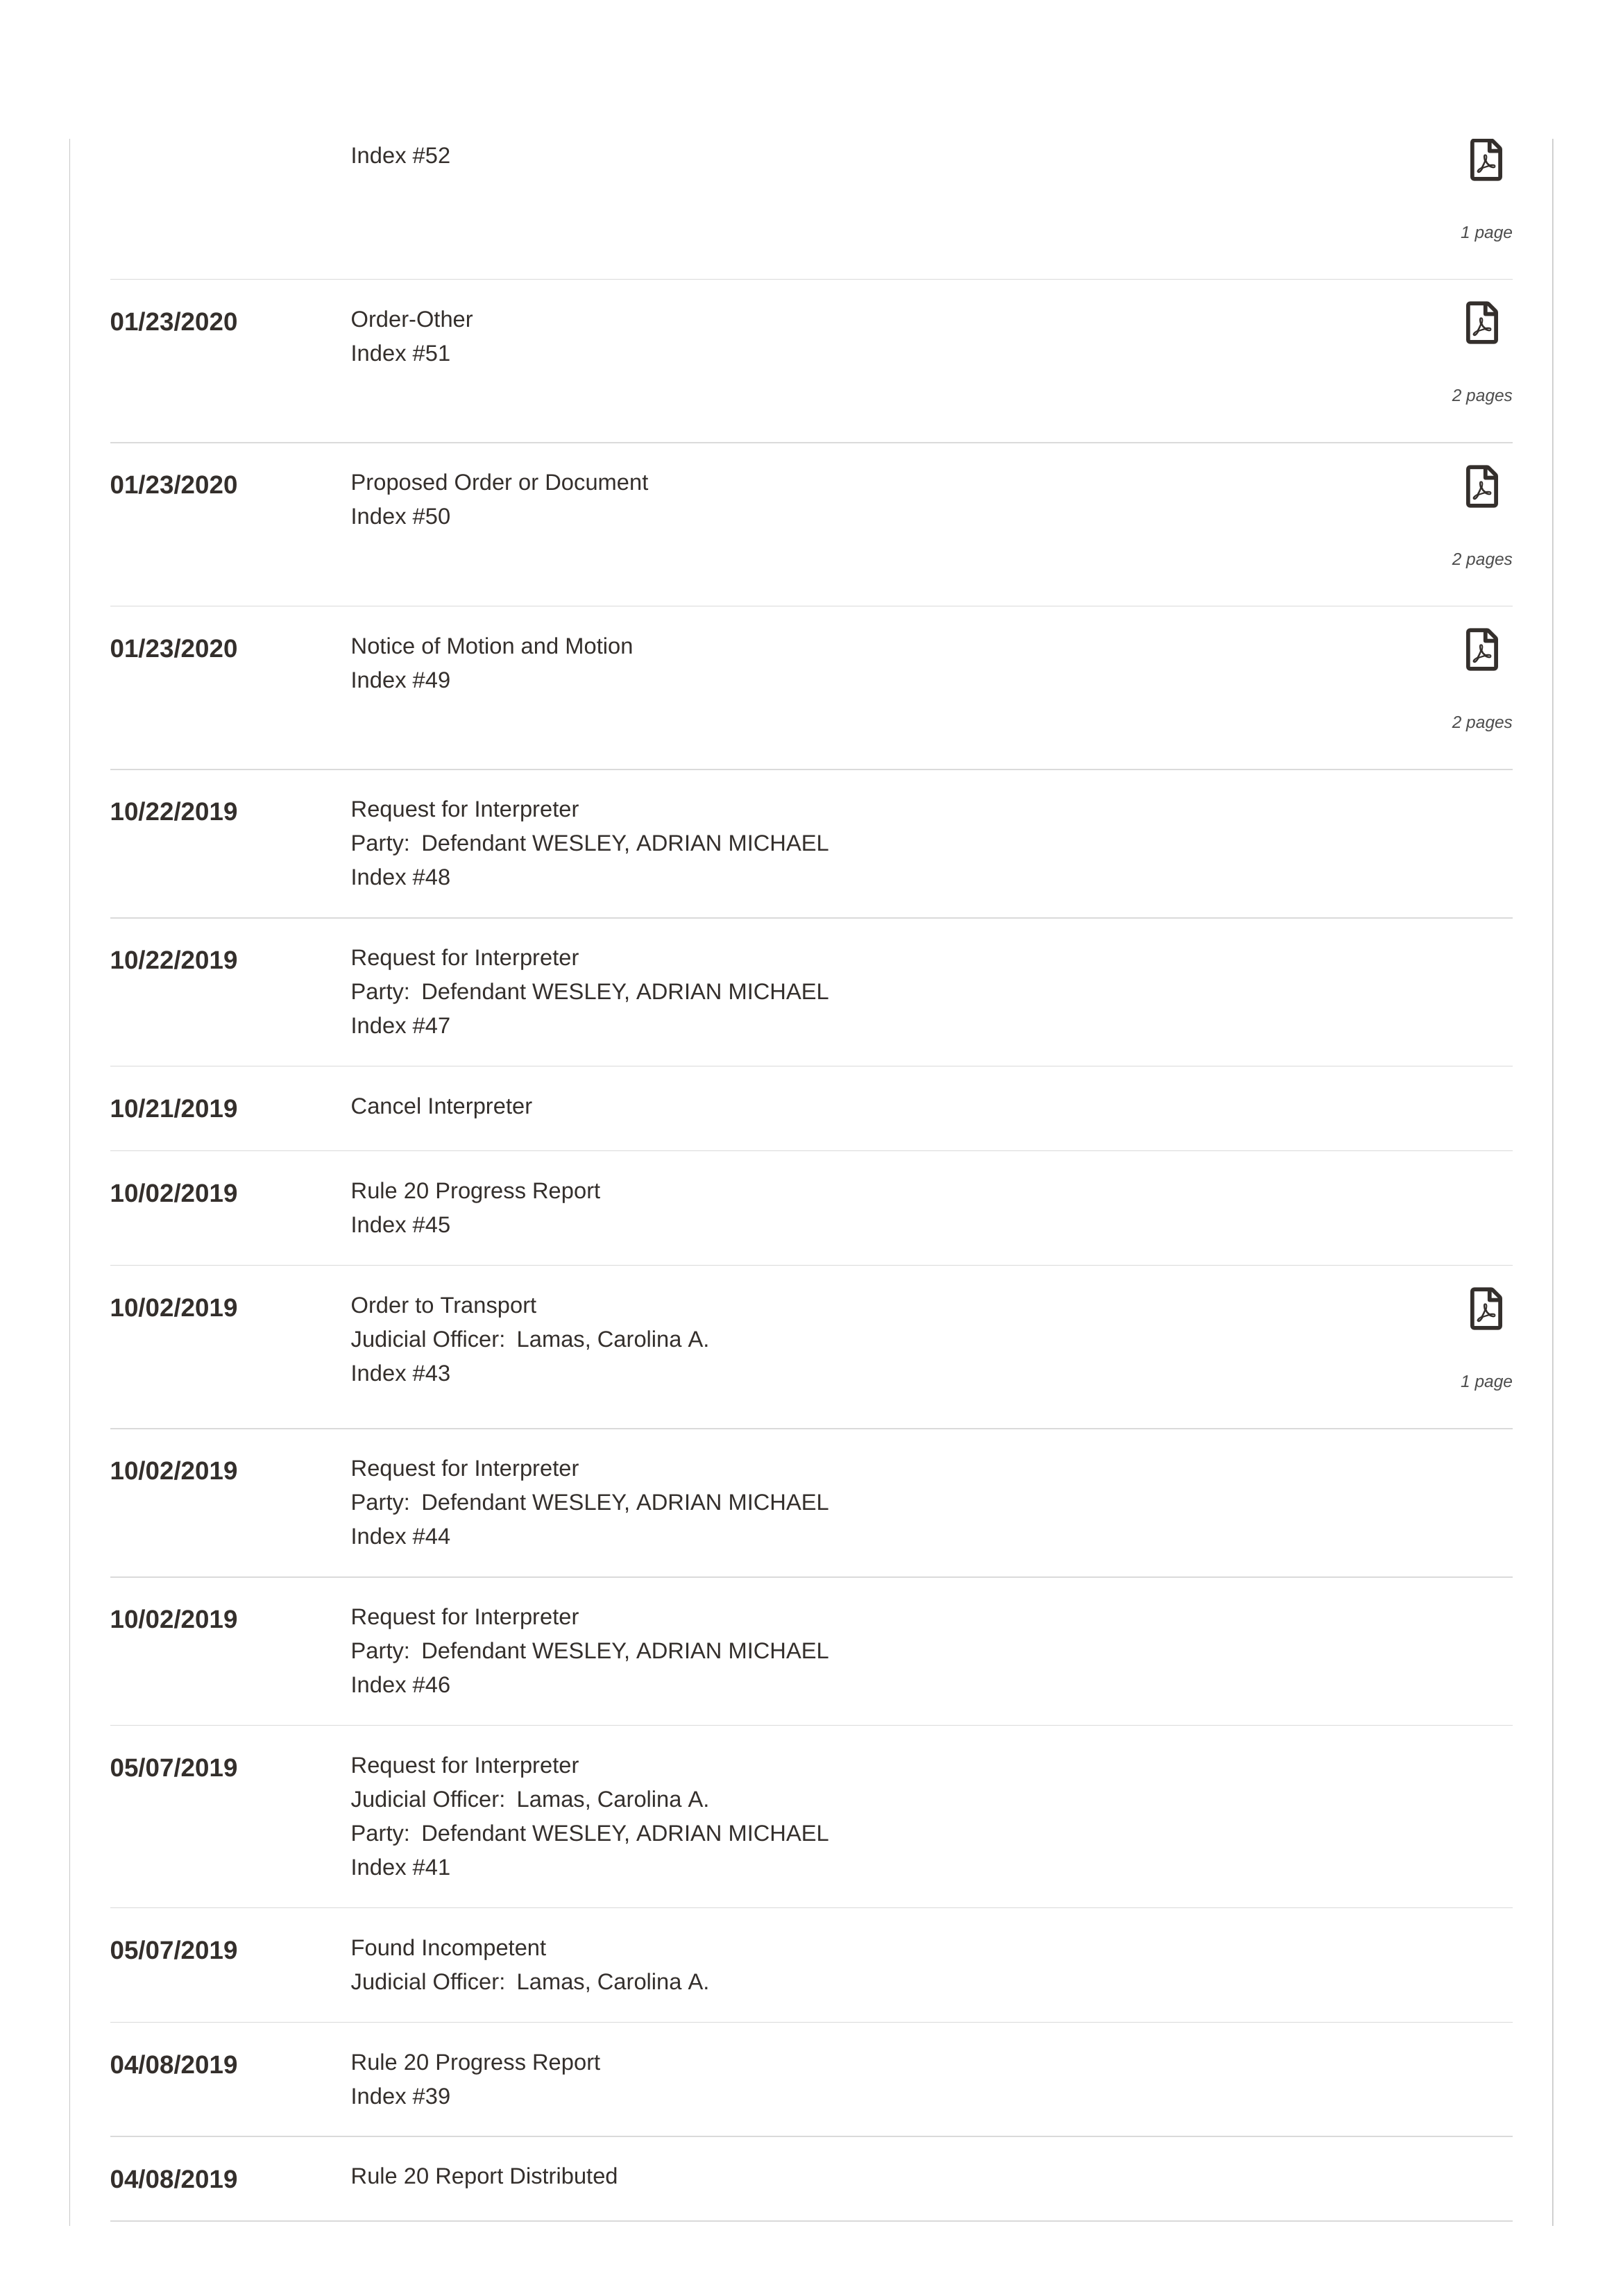Click the Rule 20 Report Distributed entry
This screenshot has height=2296, width=1623.
[x=811, y=2178]
